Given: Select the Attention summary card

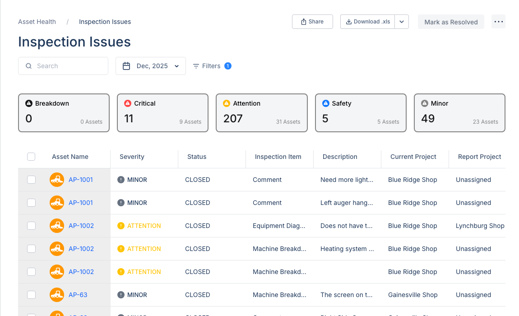Looking at the screenshot, I should click(x=261, y=113).
